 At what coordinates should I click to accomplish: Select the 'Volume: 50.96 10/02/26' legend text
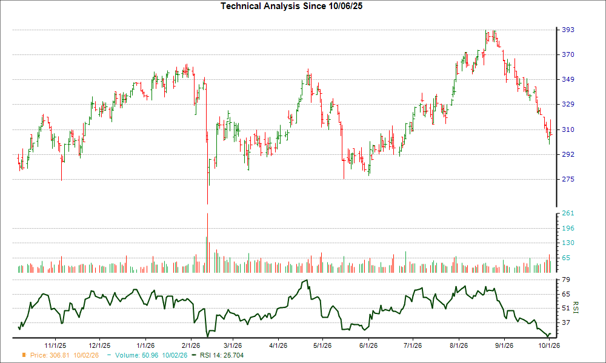click(151, 355)
